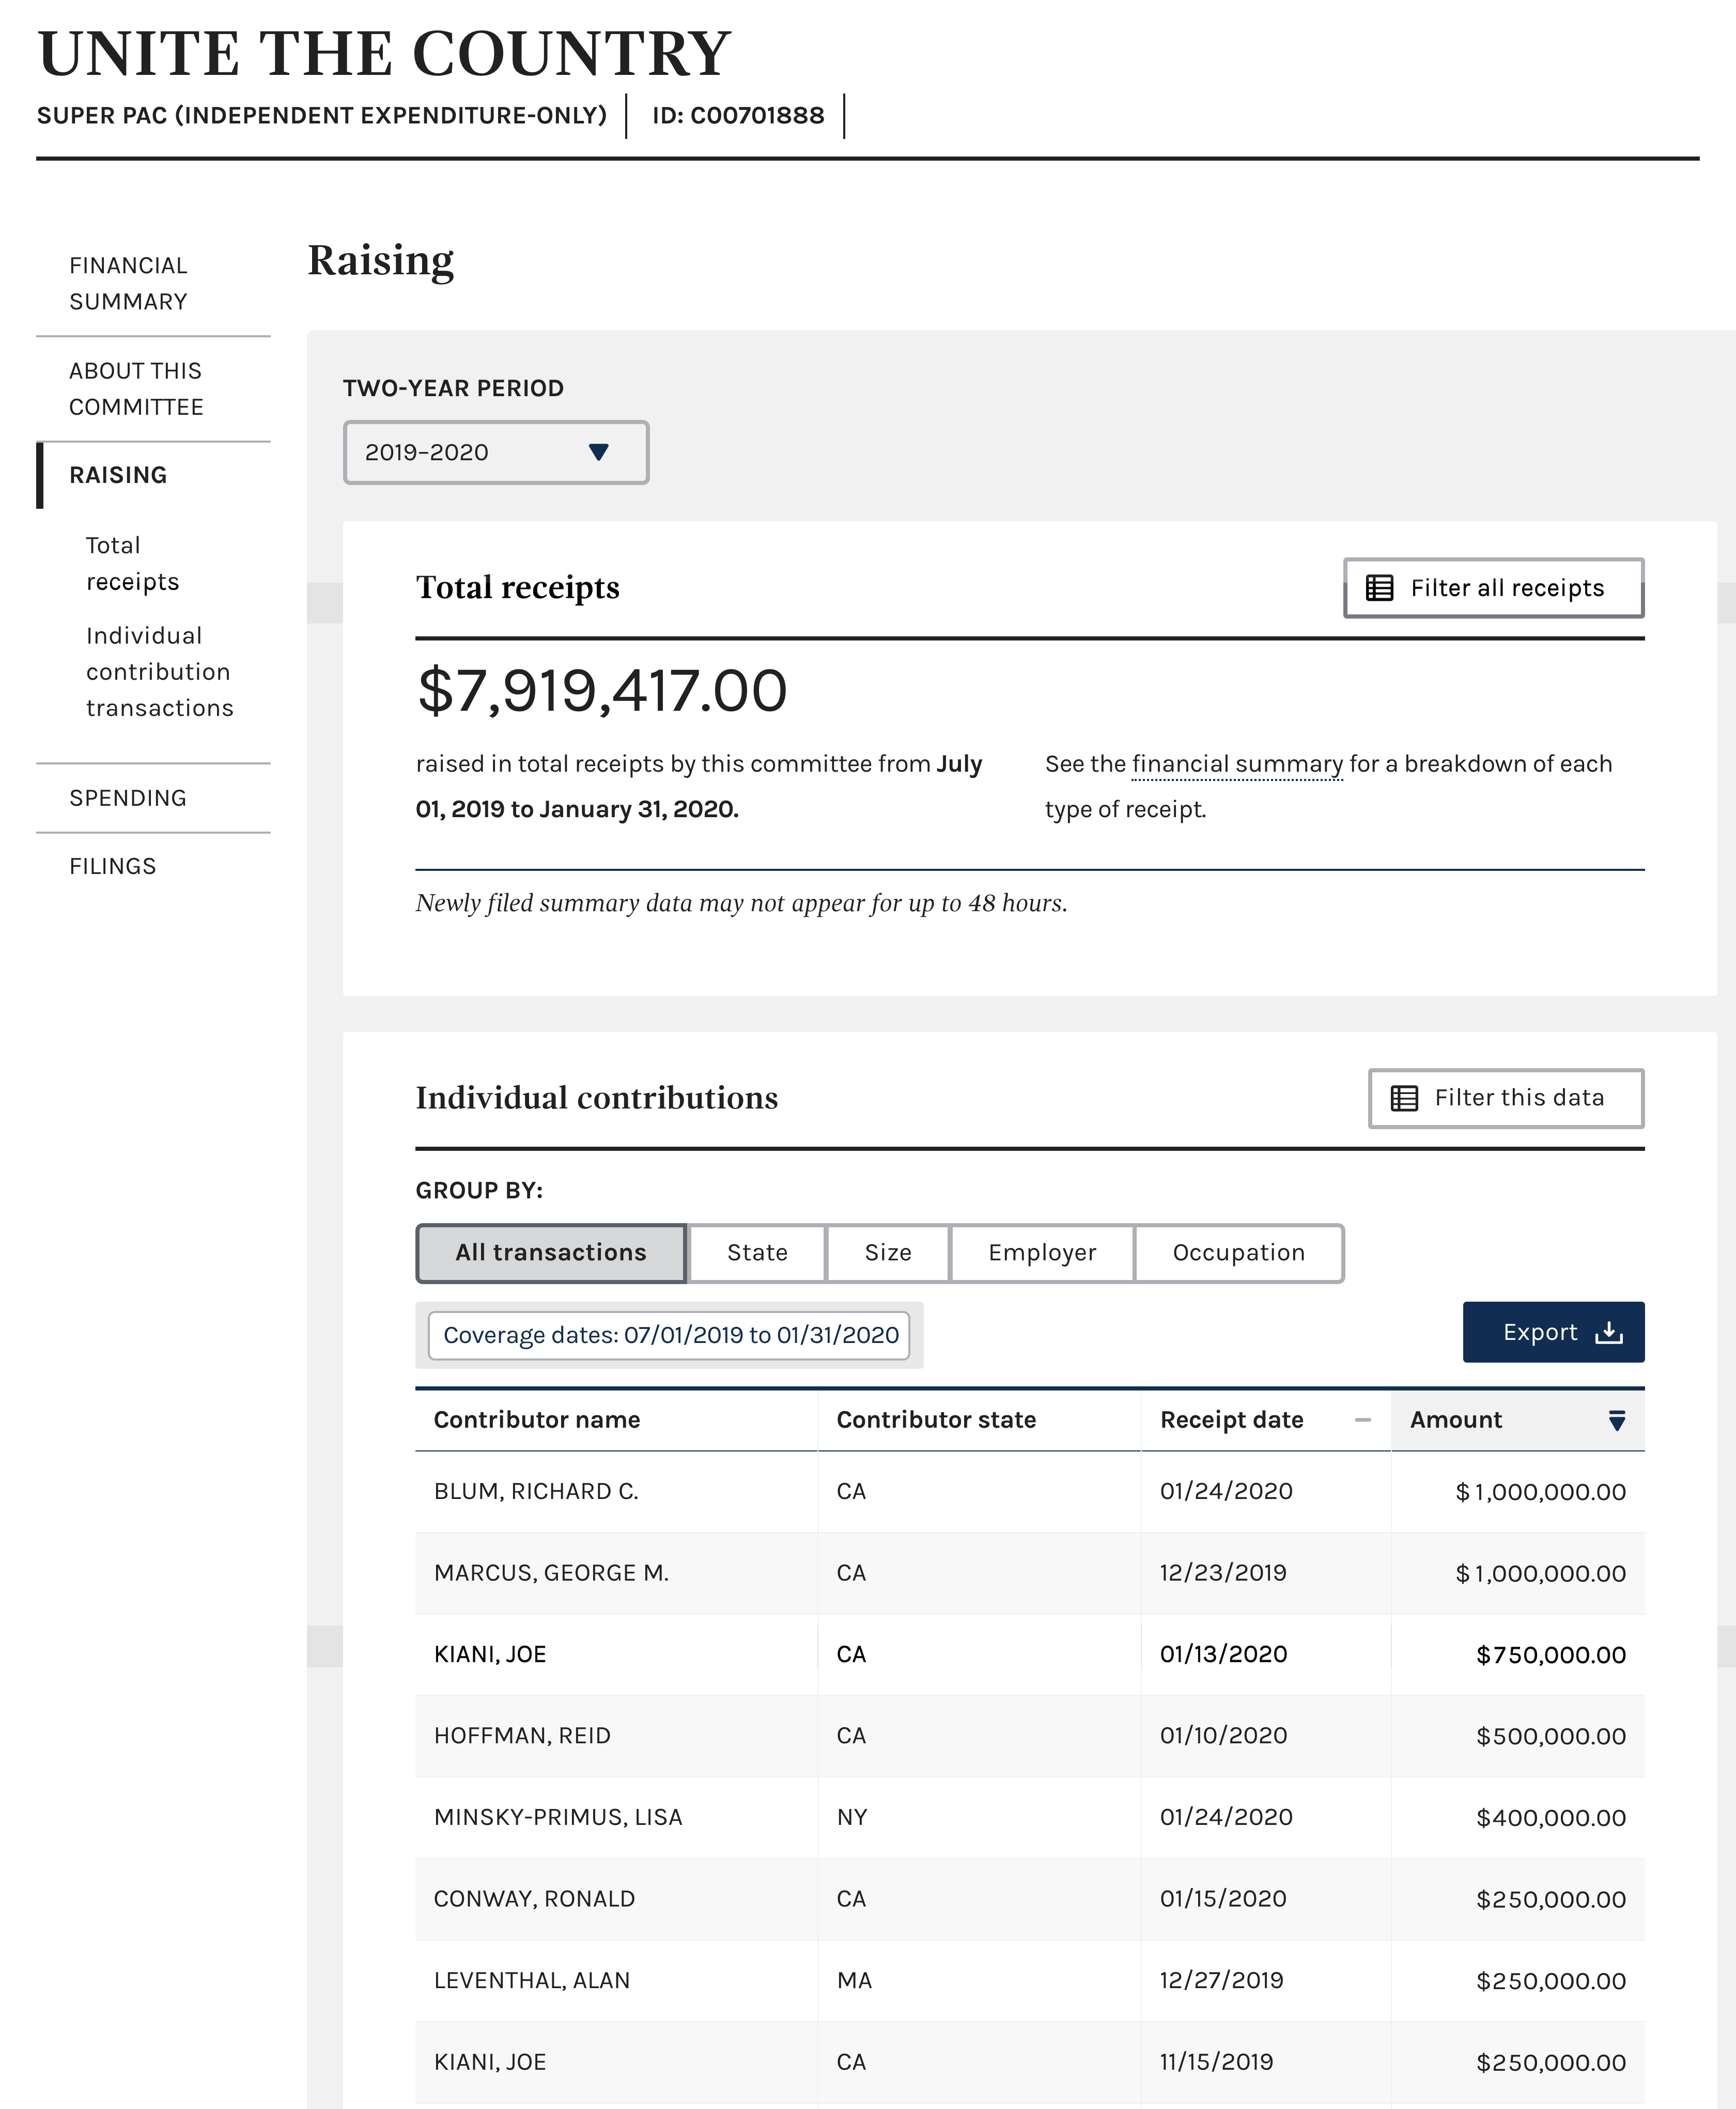Group contributions by State

[757, 1253]
